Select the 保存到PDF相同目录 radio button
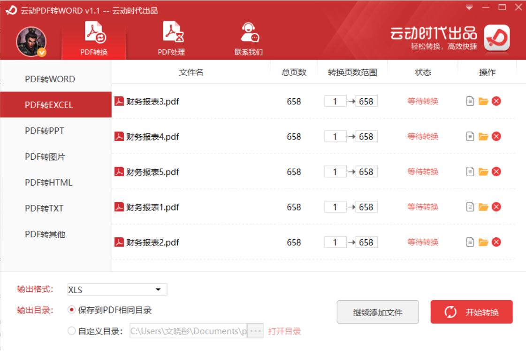This screenshot has width=526, height=351. (x=72, y=310)
